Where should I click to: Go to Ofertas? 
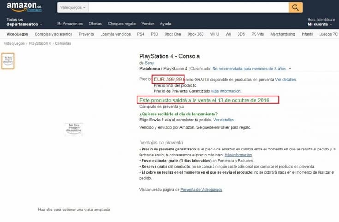point(95,24)
